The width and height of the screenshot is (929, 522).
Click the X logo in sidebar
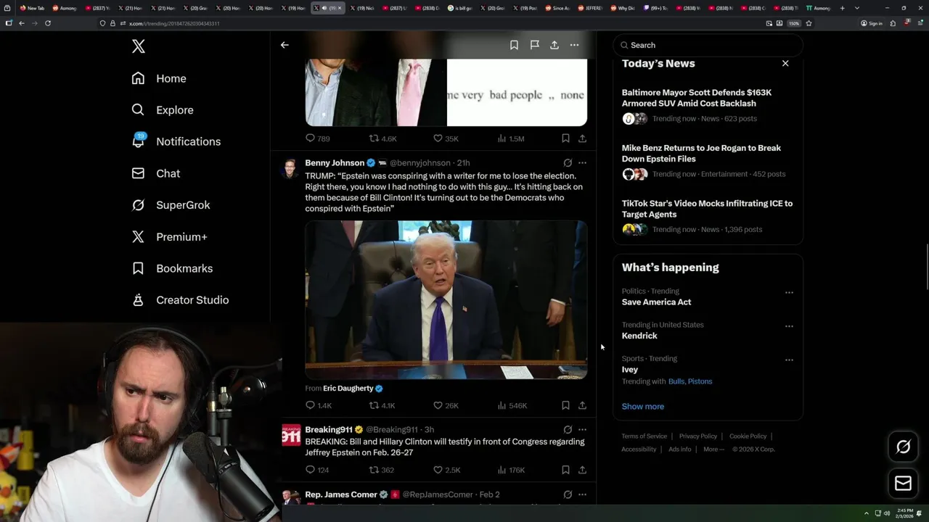pos(139,46)
